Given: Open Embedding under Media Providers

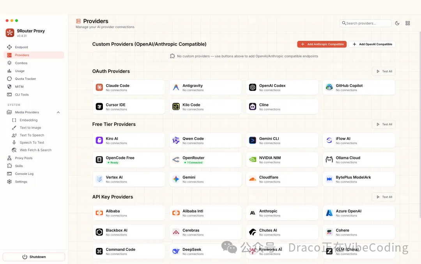Looking at the screenshot, I should (37, 120).
